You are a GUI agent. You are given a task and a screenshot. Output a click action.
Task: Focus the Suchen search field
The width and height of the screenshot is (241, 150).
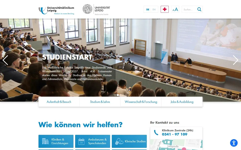(x=189, y=9)
